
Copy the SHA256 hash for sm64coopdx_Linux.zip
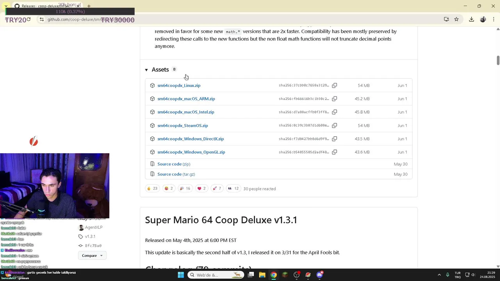click(x=334, y=85)
